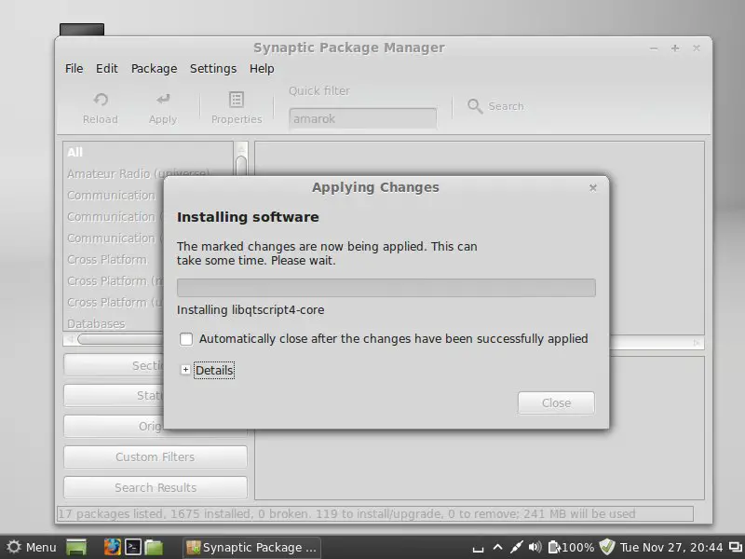The width and height of the screenshot is (745, 559).
Task: Open the Help menu
Action: (262, 68)
